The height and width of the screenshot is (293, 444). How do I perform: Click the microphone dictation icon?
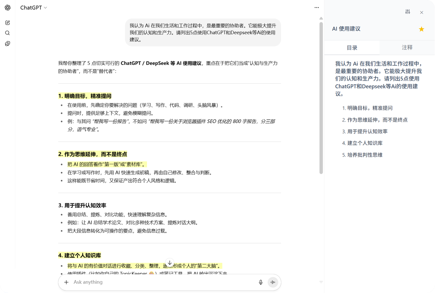tap(261, 282)
